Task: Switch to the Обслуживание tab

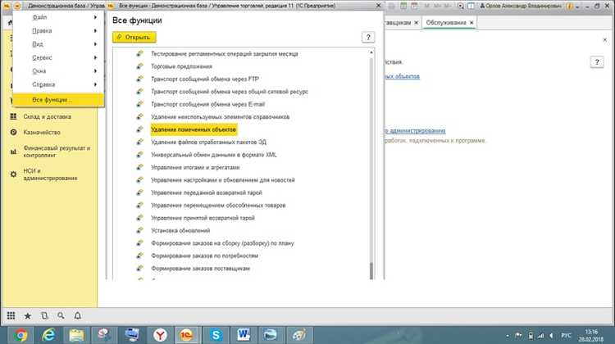Action: tap(445, 23)
